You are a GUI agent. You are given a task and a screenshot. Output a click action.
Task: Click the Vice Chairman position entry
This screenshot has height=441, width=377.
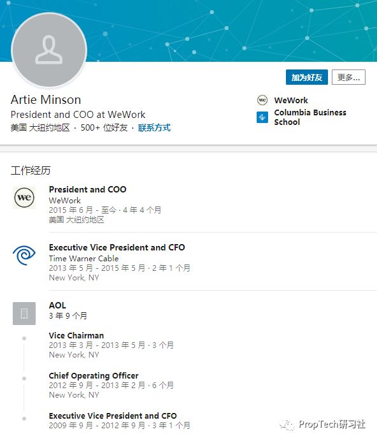[x=76, y=335]
